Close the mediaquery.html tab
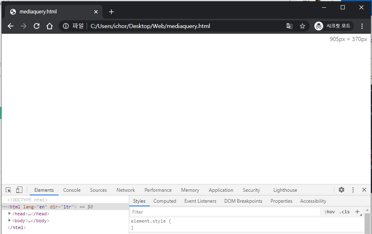Image resolution: width=372 pixels, height=234 pixels. tap(96, 12)
